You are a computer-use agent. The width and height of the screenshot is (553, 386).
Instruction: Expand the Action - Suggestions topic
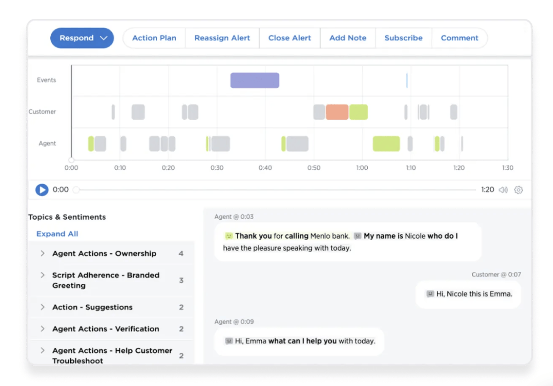click(x=42, y=307)
